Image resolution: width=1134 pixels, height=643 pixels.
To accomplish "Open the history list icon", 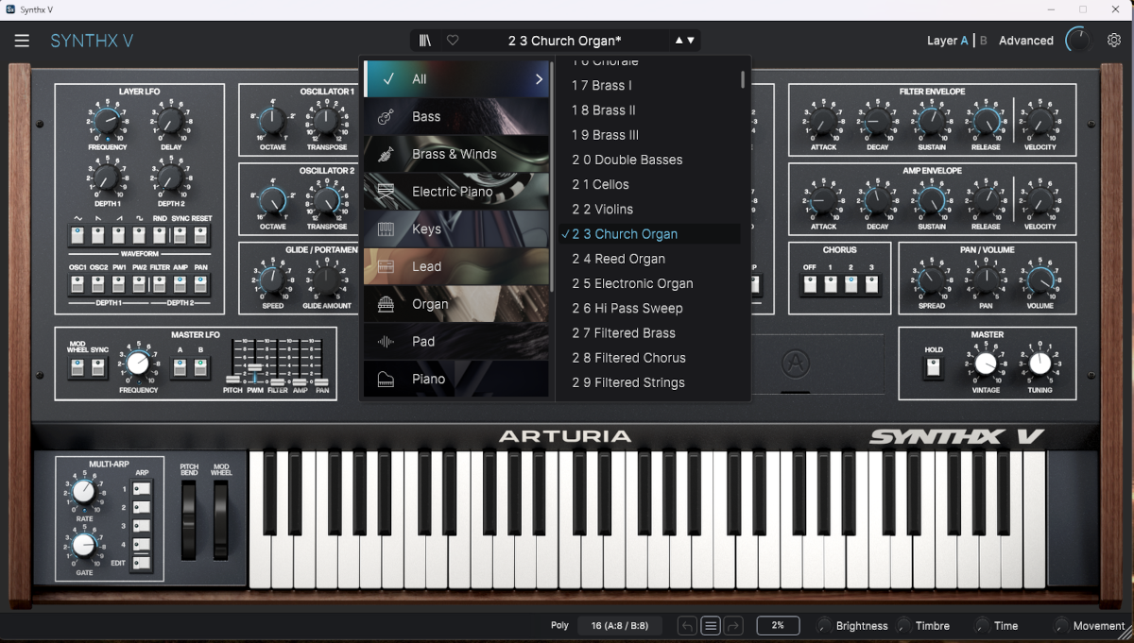I will click(x=711, y=626).
